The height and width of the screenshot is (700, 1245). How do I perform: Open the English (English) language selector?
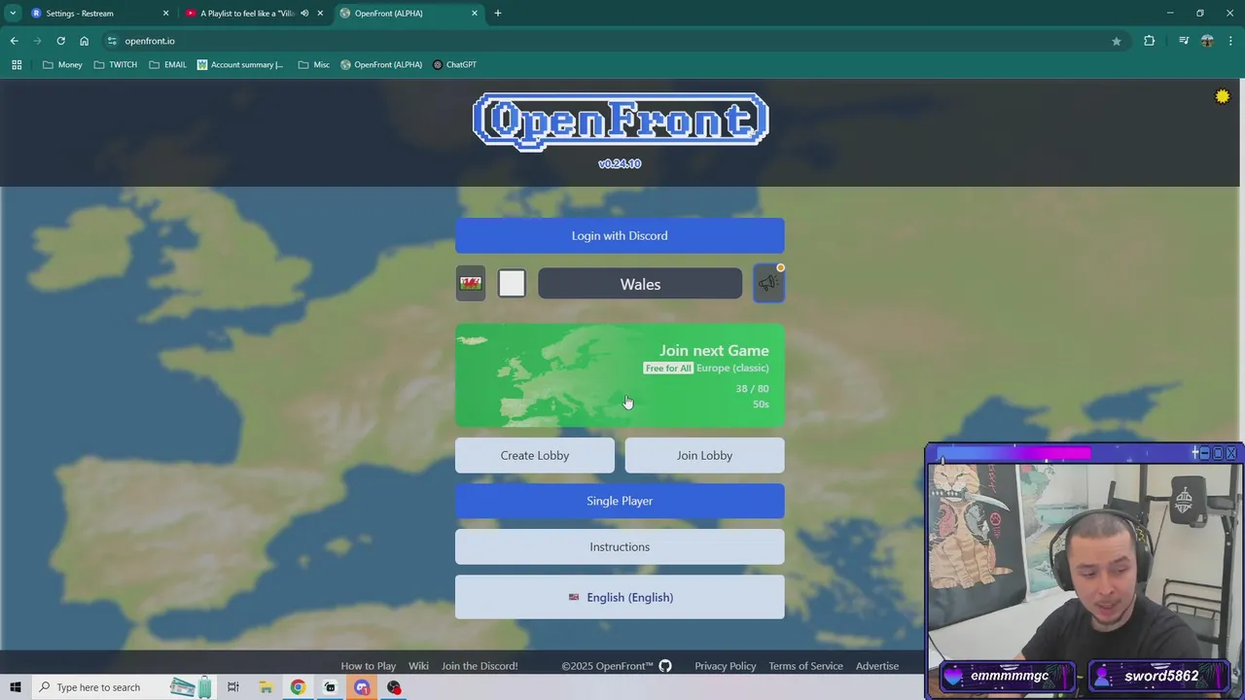620,597
